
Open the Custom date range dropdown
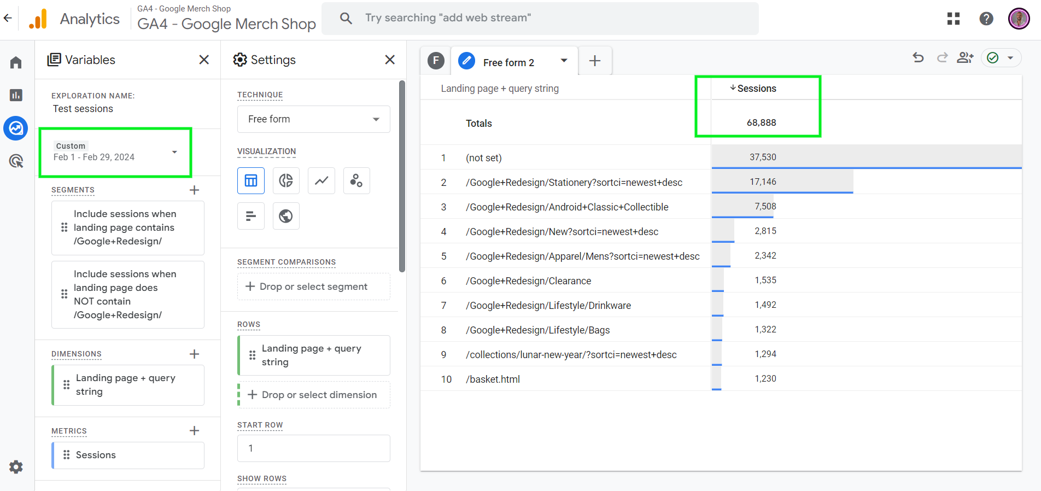click(x=116, y=152)
